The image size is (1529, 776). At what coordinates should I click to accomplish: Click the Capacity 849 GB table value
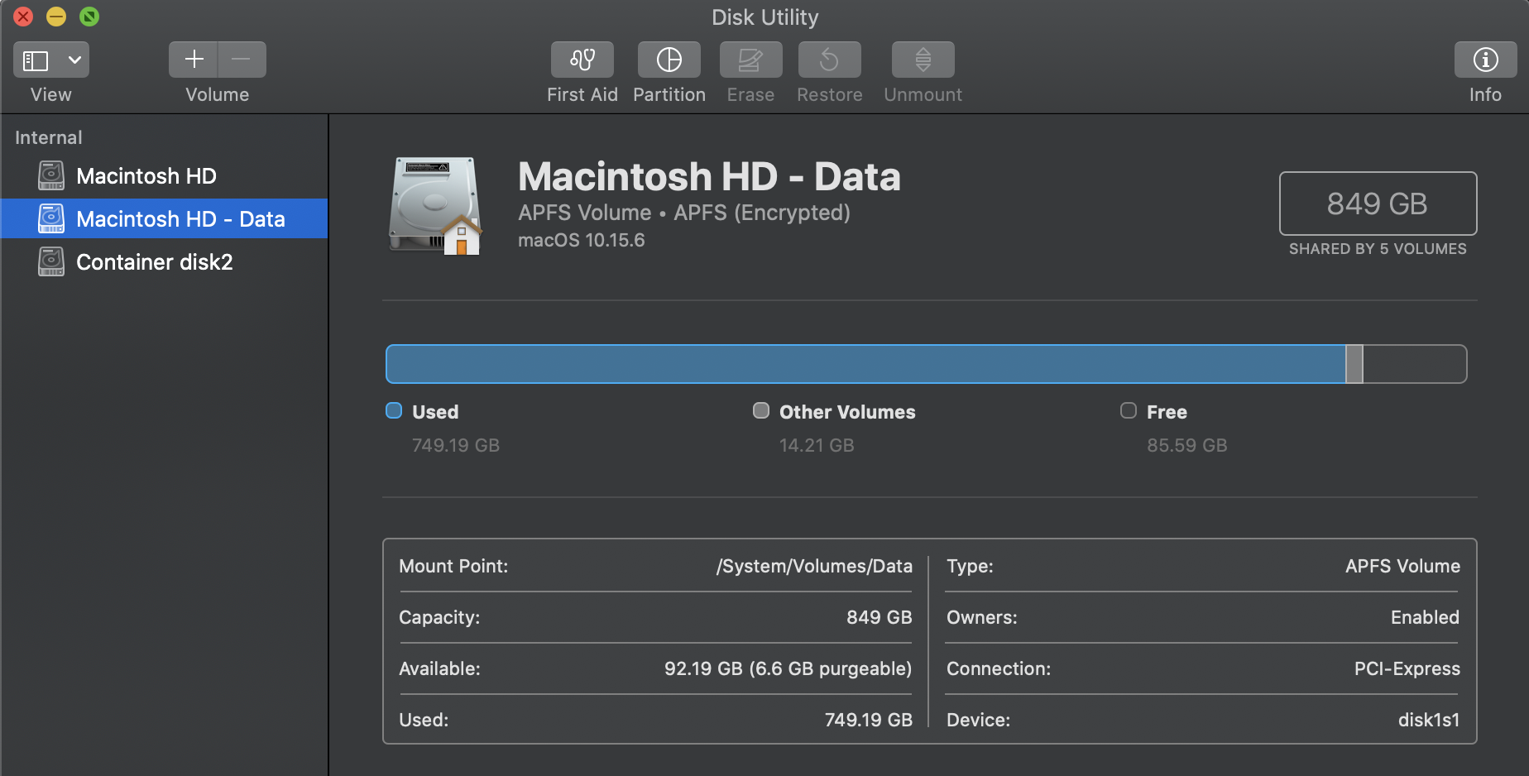tap(879, 617)
